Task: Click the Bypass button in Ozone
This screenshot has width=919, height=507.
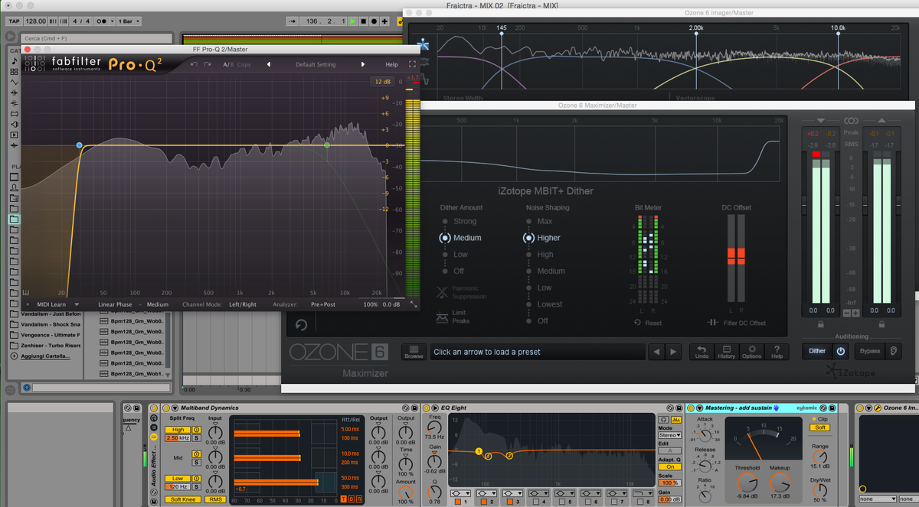Action: coord(869,351)
